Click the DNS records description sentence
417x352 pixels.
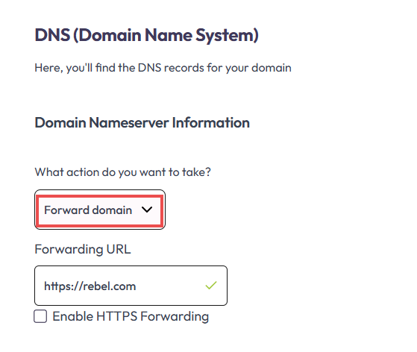(x=163, y=68)
